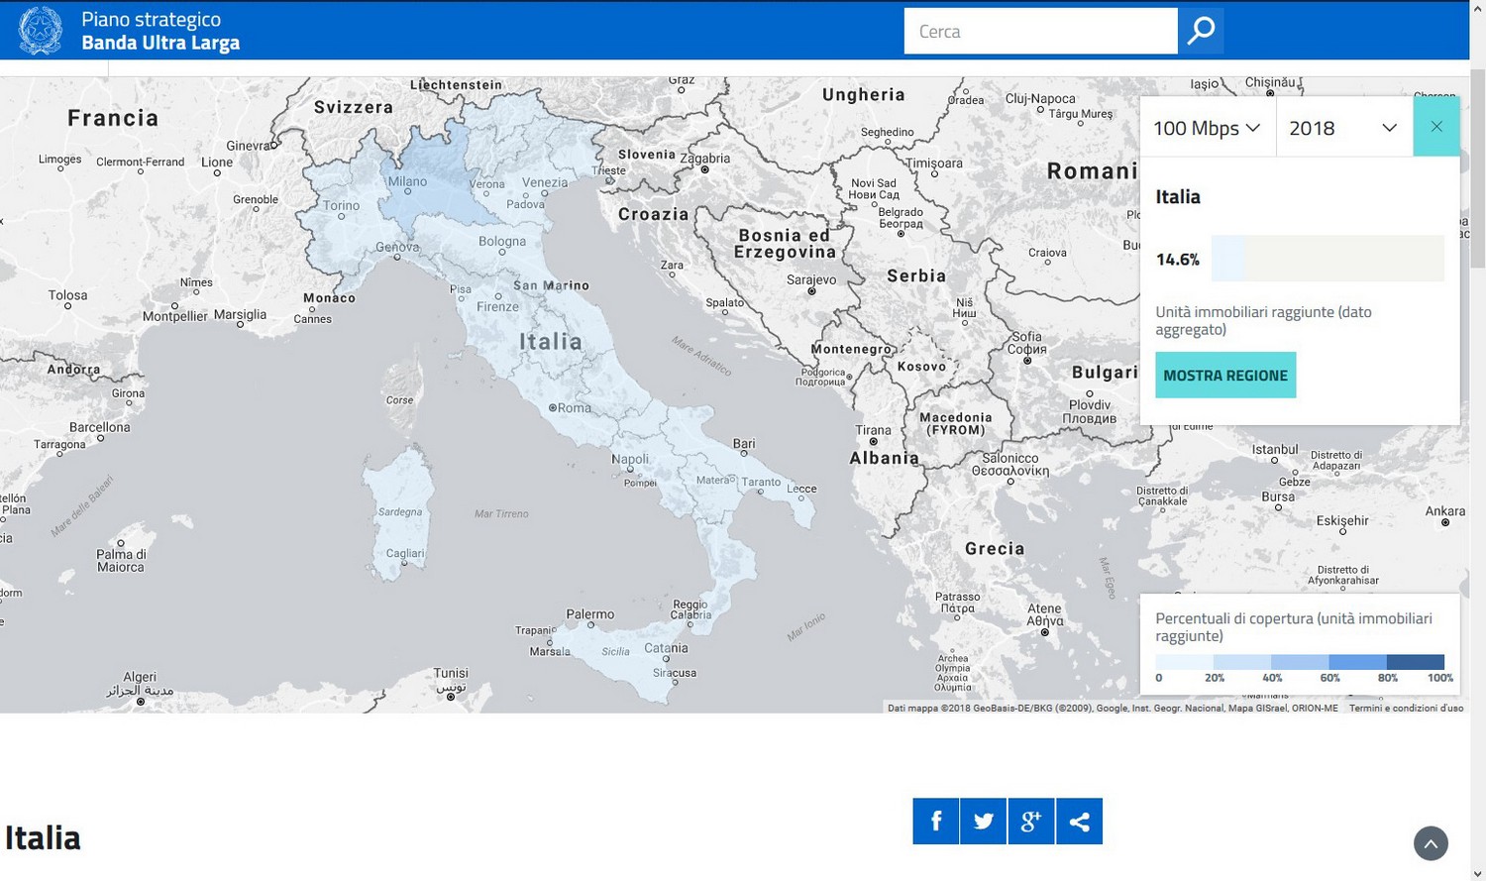This screenshot has width=1486, height=881.
Task: Open the 2018 year dropdown
Action: [x=1342, y=128]
